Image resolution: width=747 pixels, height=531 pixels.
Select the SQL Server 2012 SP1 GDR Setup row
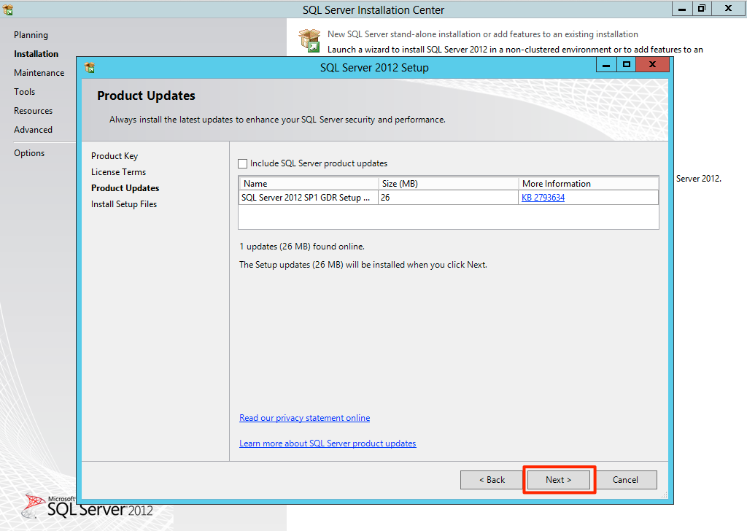pyautogui.click(x=449, y=197)
